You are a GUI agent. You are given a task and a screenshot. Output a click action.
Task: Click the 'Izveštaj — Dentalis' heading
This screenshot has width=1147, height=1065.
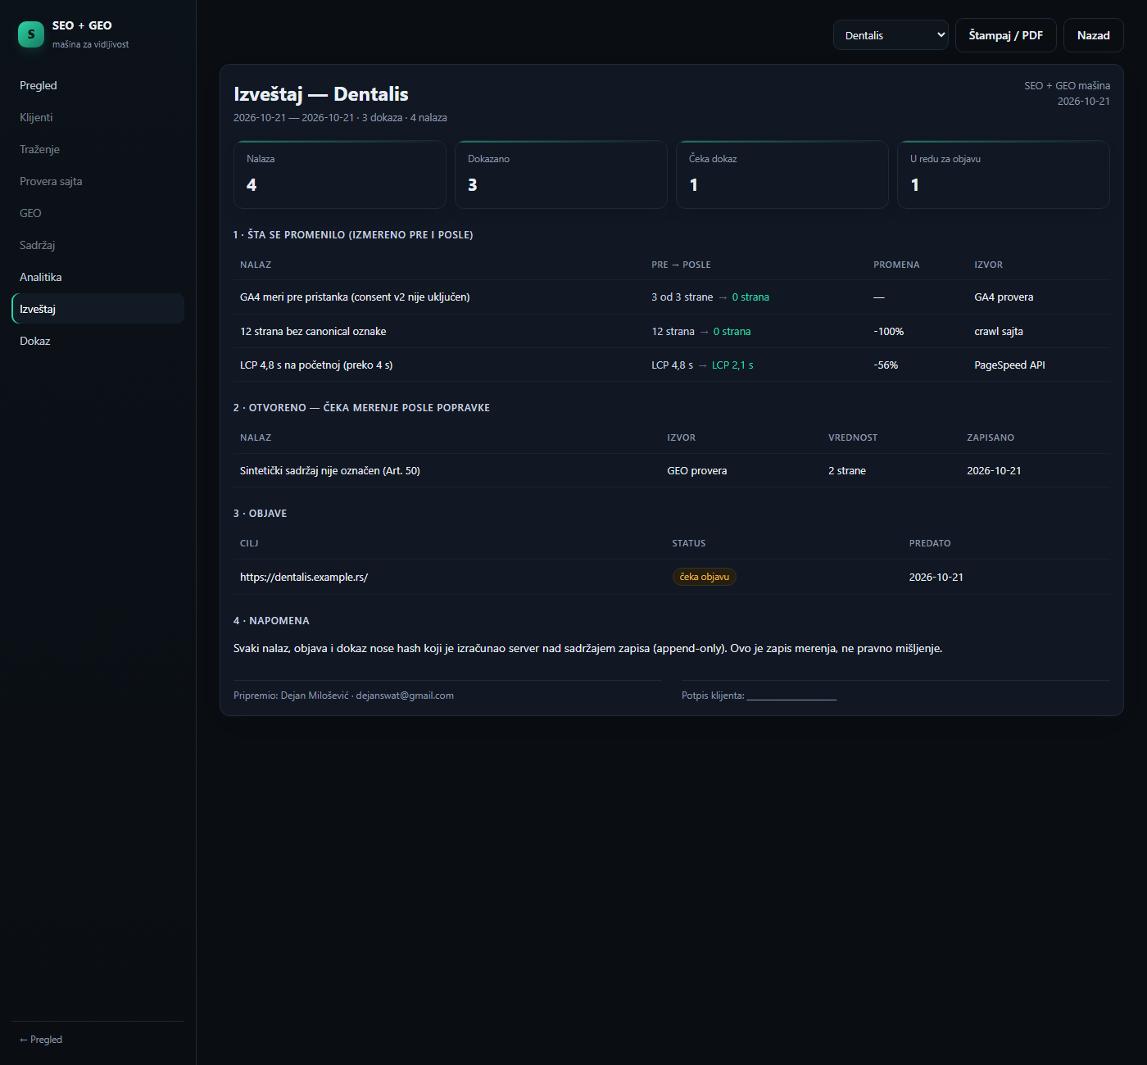point(321,94)
